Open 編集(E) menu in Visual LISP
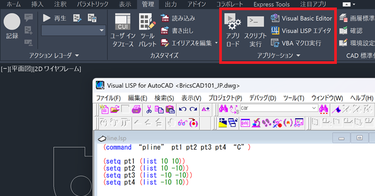Image resolution: width=375 pixels, height=196 pixels. (138, 98)
